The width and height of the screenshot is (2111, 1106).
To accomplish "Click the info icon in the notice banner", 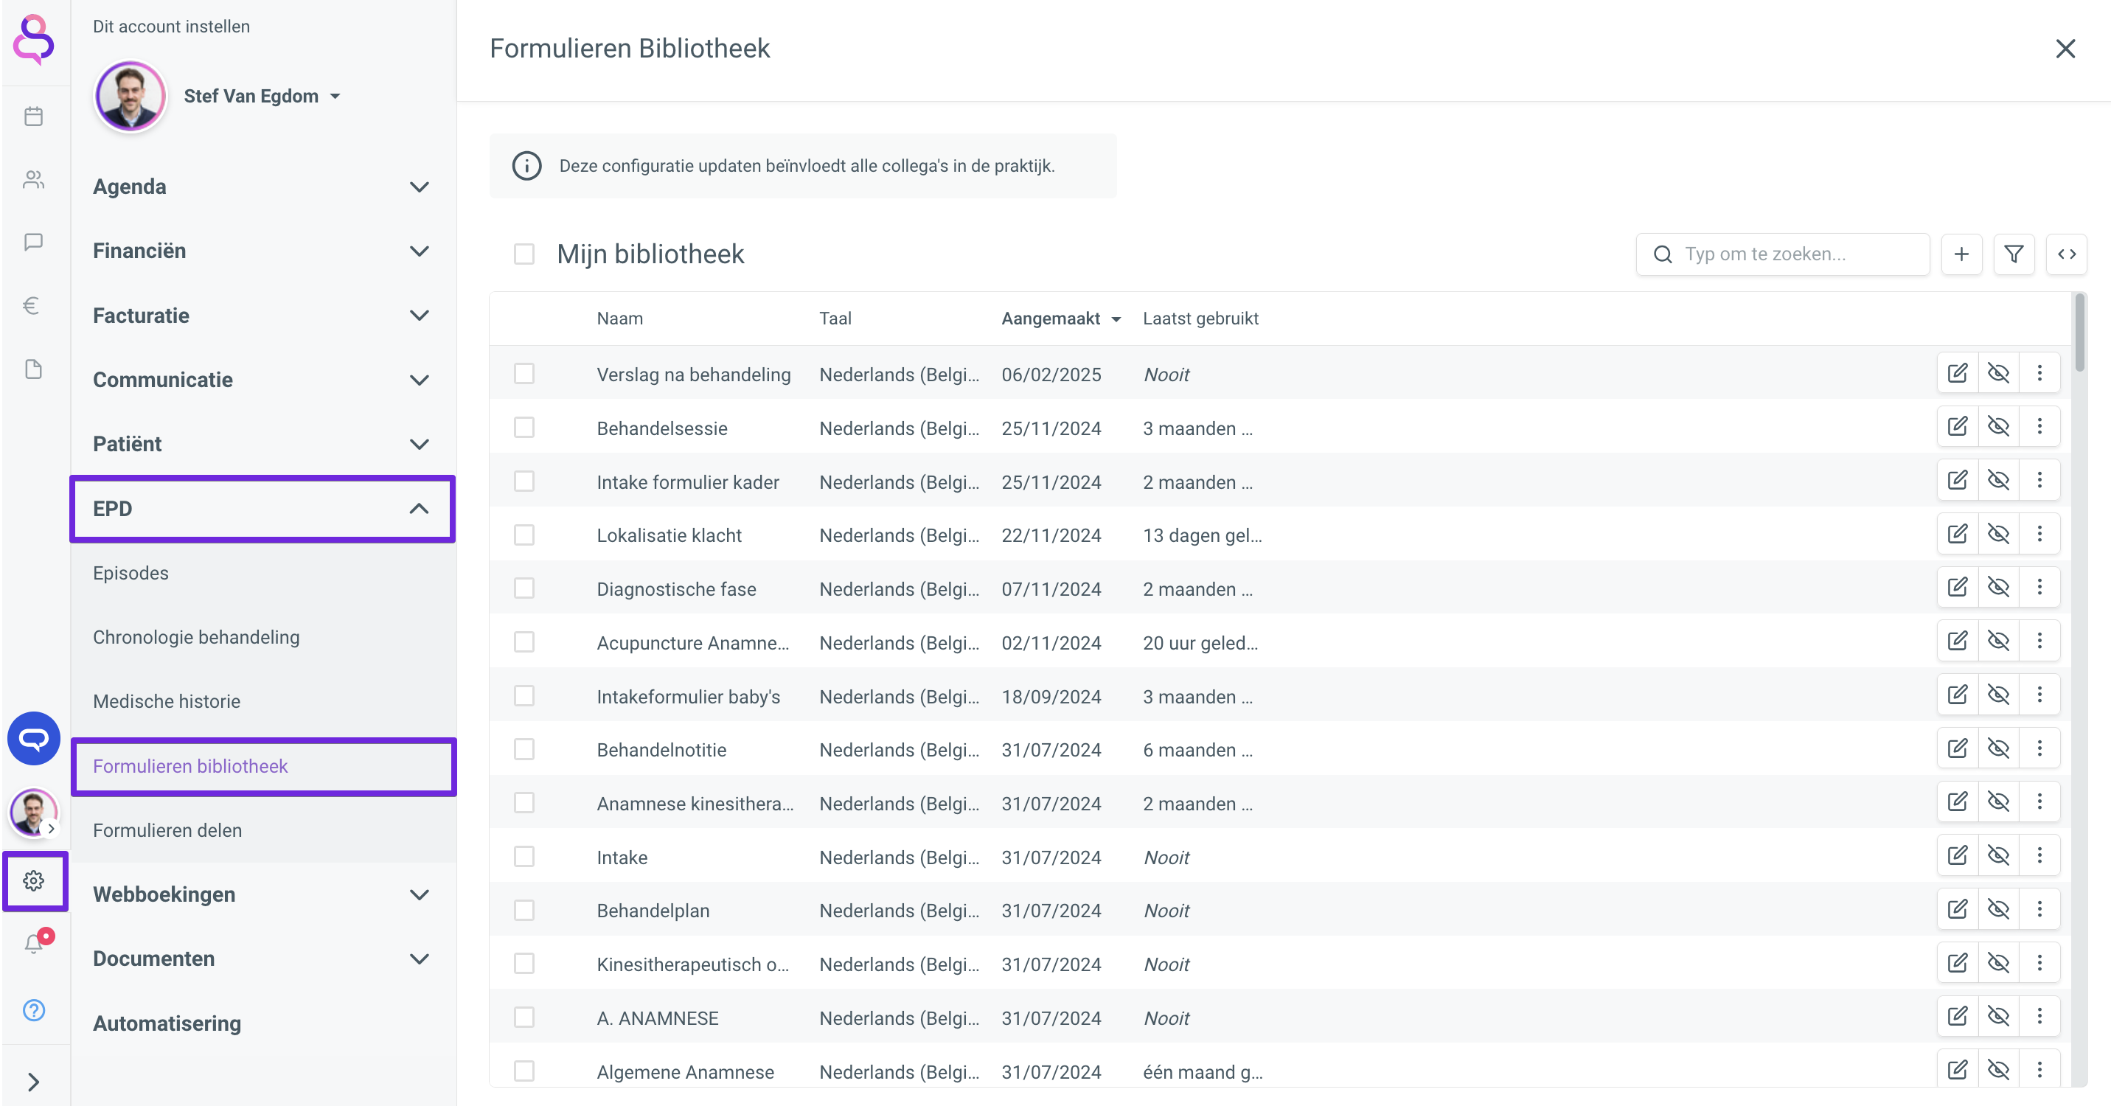I will coord(527,165).
